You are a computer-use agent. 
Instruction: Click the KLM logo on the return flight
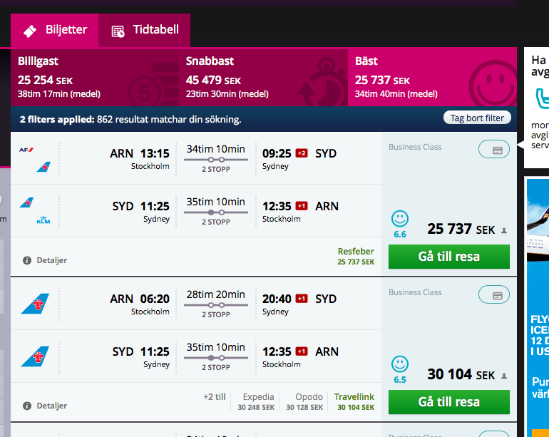coord(43,221)
